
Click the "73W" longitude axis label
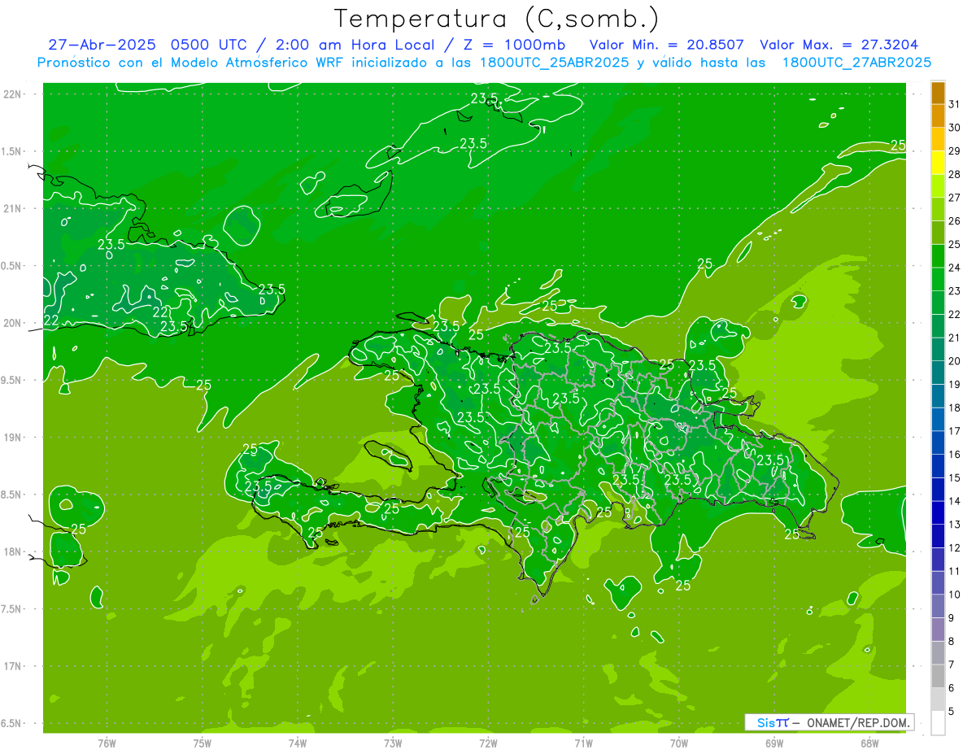pos(393,743)
